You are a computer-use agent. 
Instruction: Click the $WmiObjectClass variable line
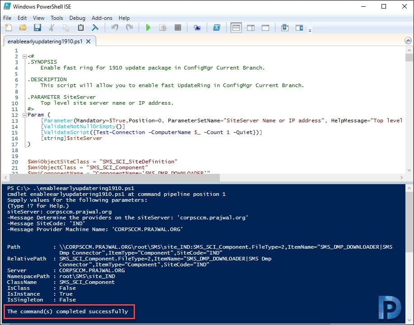click(x=88, y=167)
